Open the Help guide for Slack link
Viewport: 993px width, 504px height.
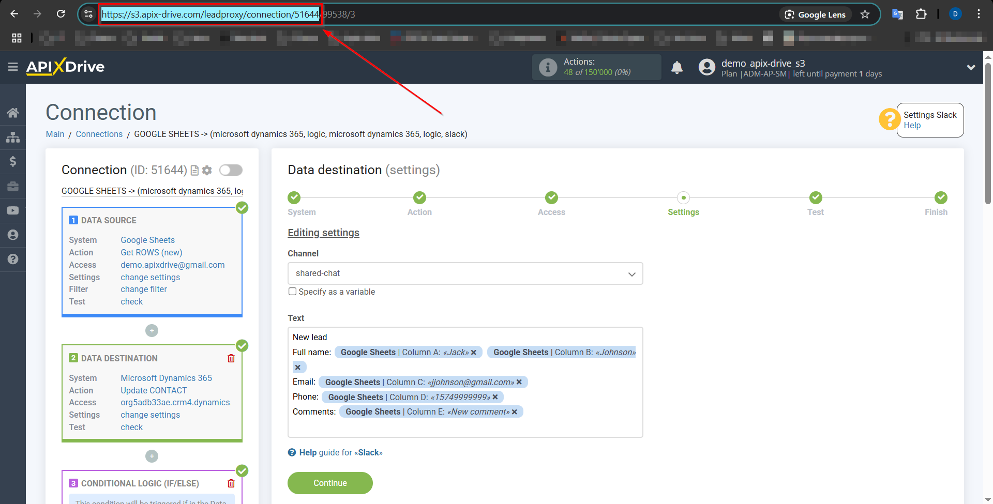[335, 452]
